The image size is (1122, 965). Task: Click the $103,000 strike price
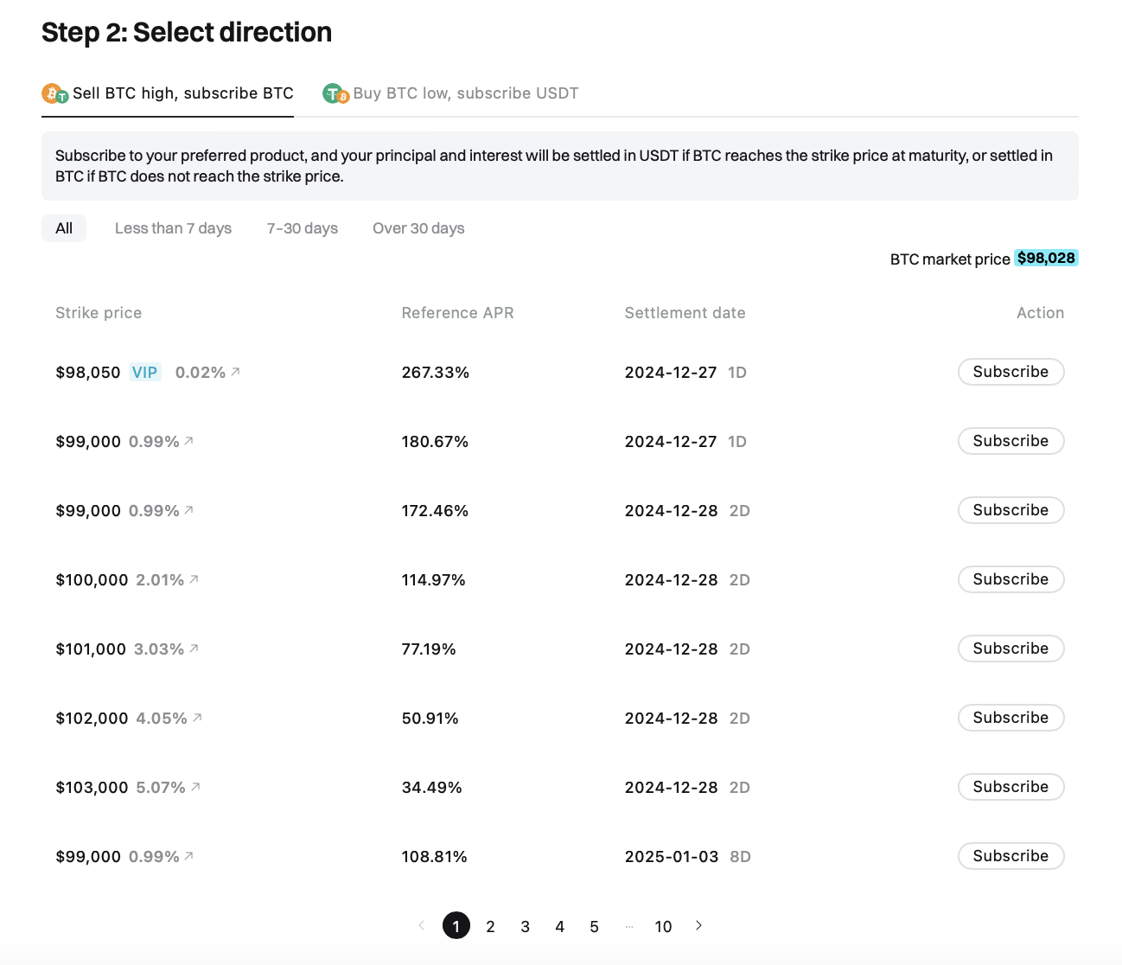(x=92, y=787)
